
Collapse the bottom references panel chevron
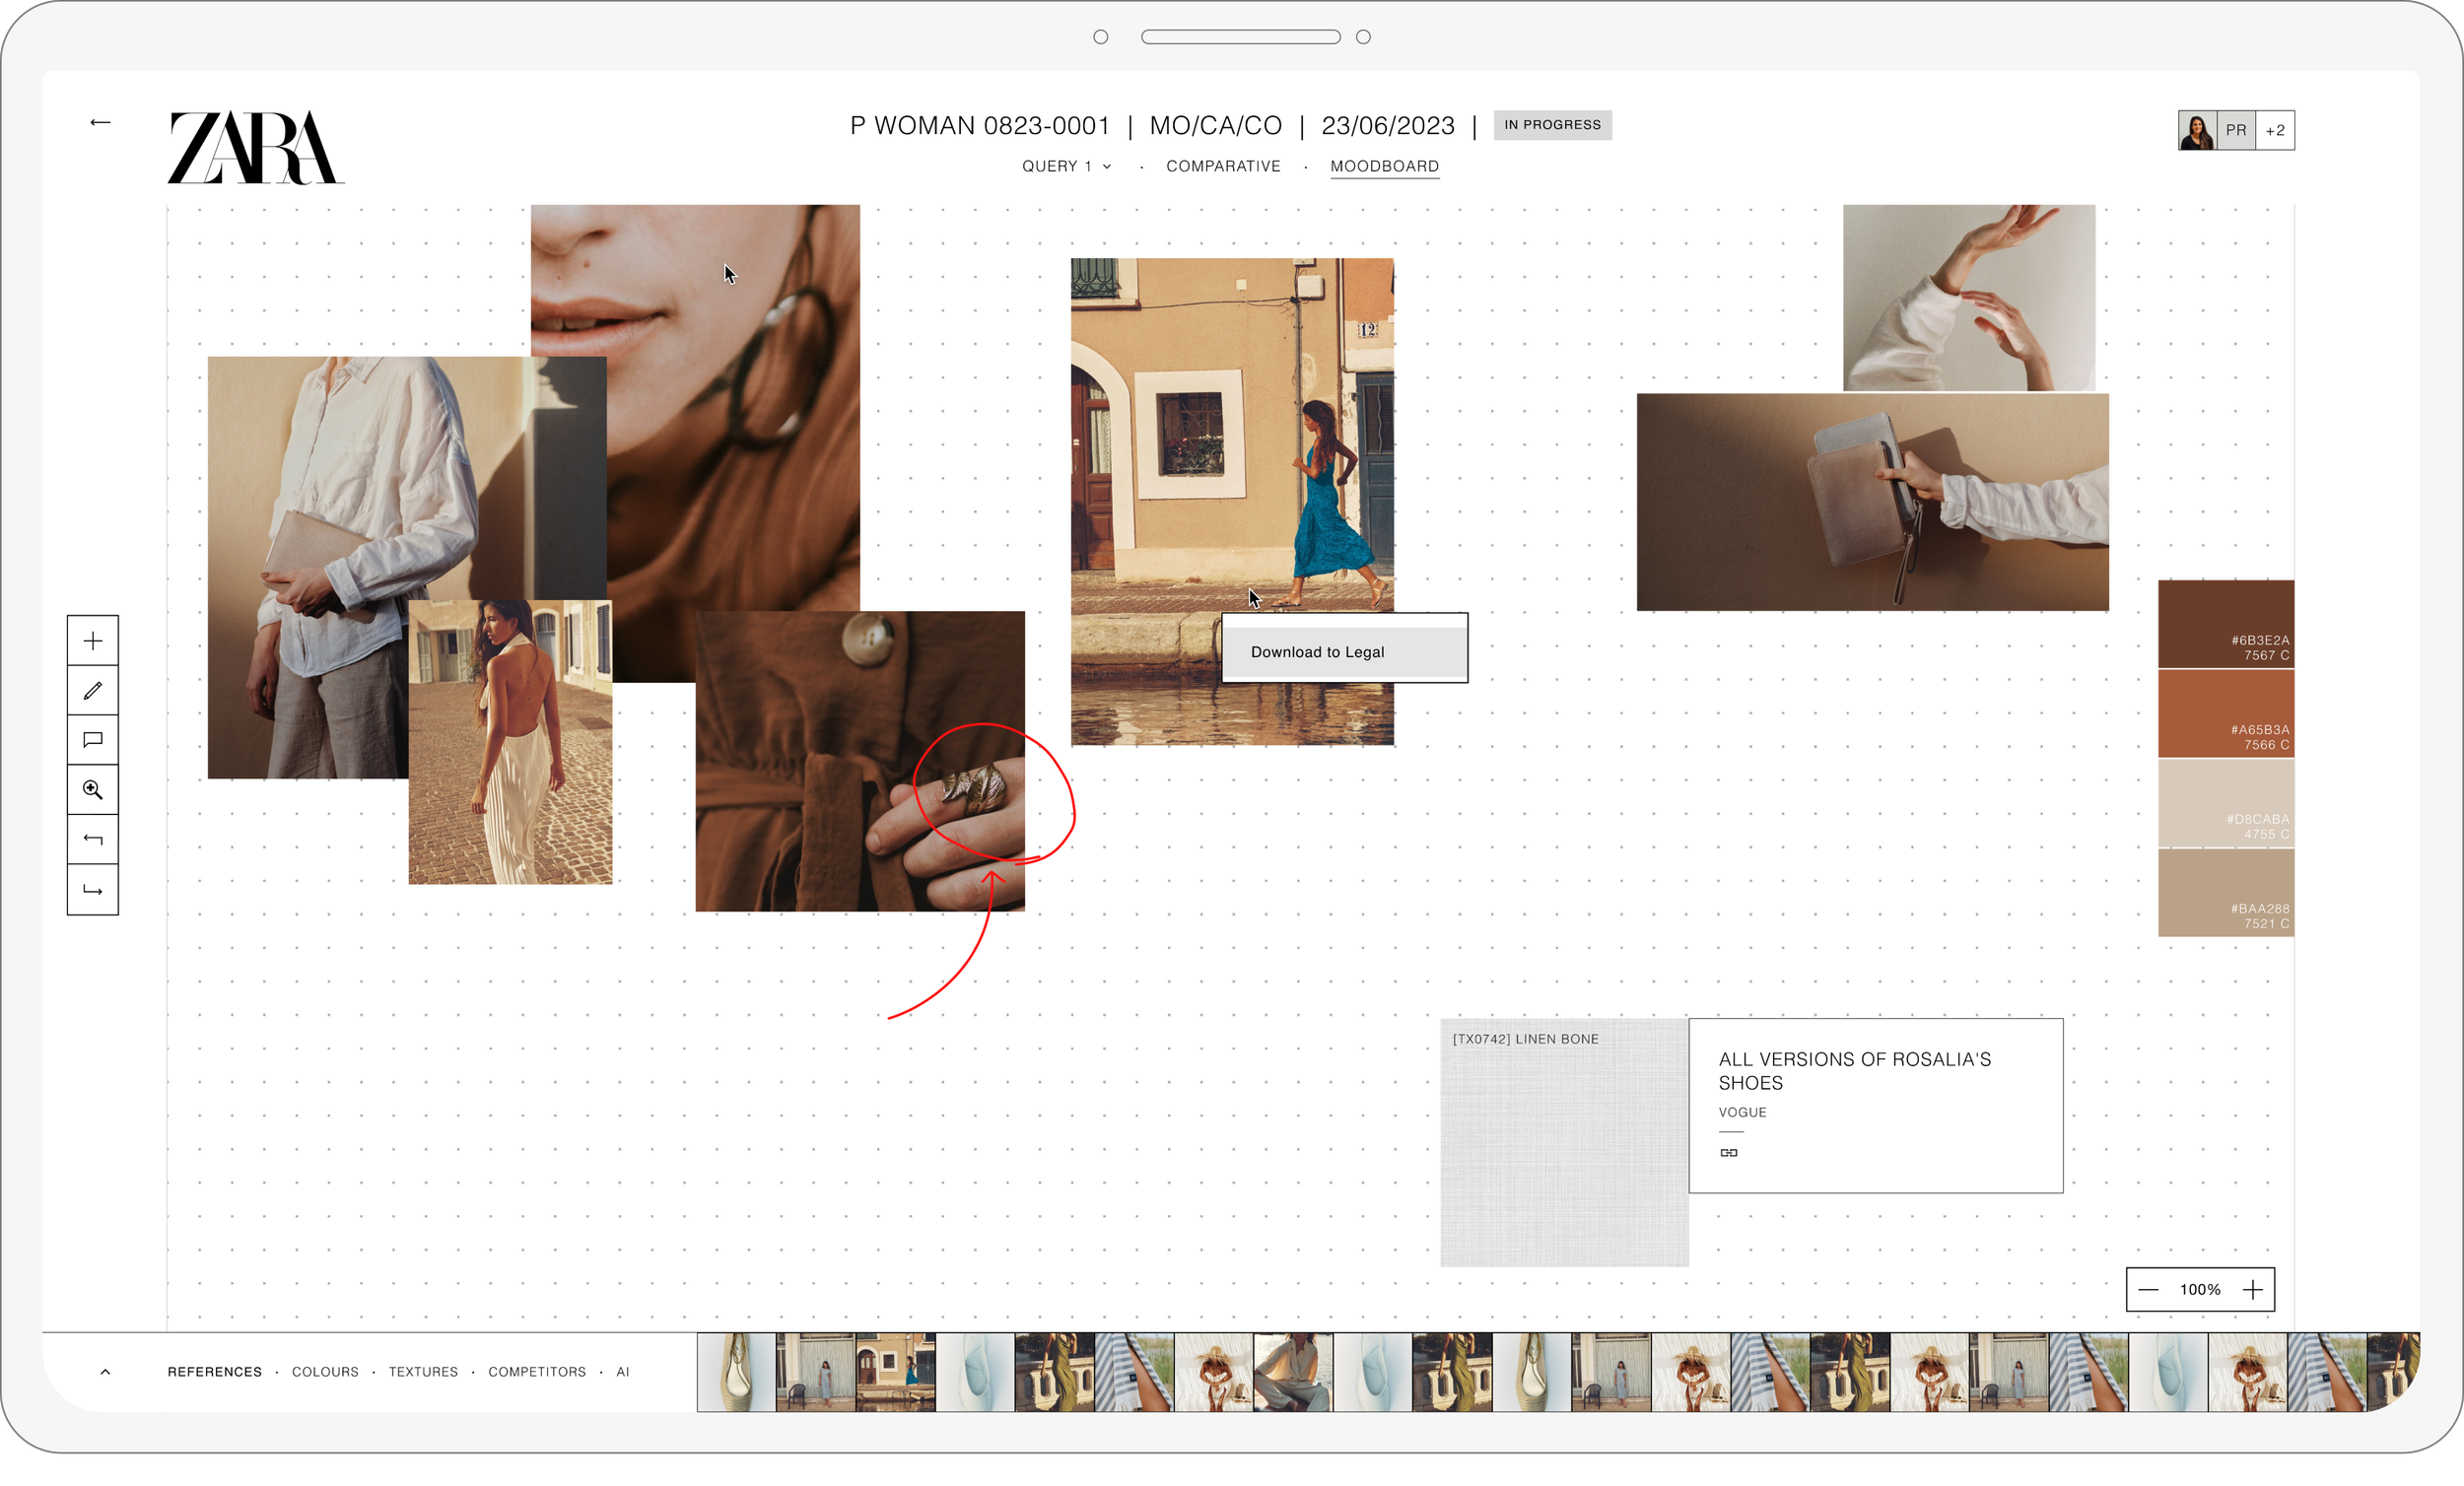click(x=105, y=1372)
